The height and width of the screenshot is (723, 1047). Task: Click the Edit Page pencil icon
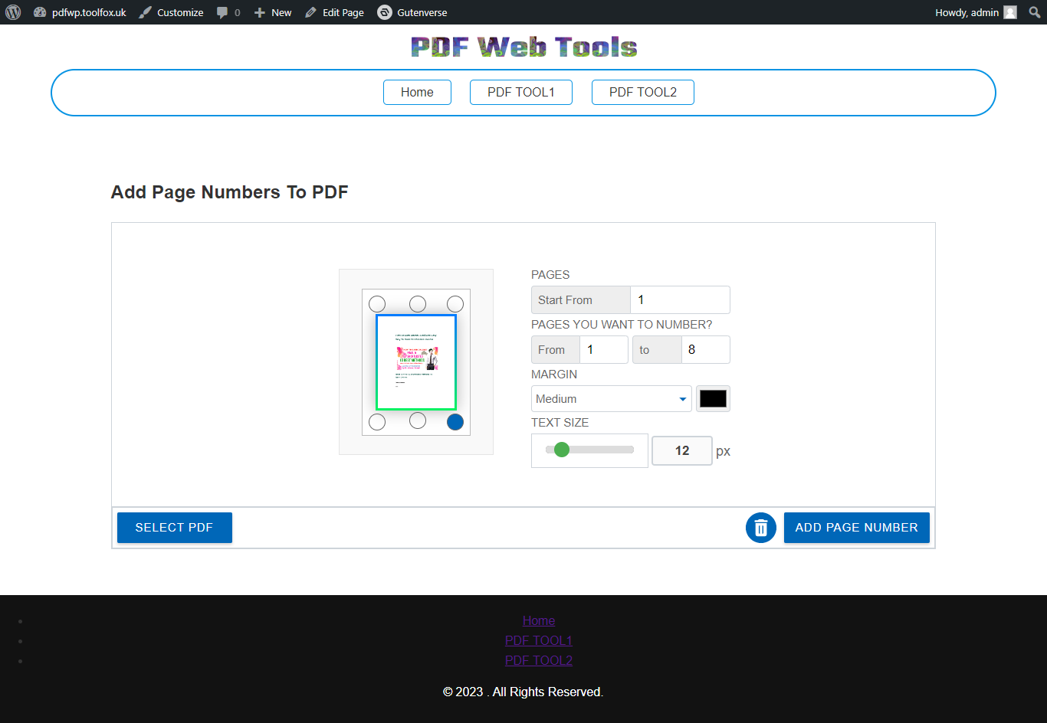coord(310,12)
